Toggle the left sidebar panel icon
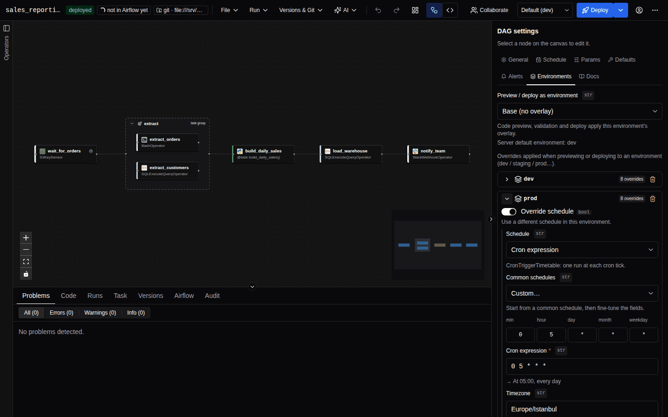 pos(6,28)
